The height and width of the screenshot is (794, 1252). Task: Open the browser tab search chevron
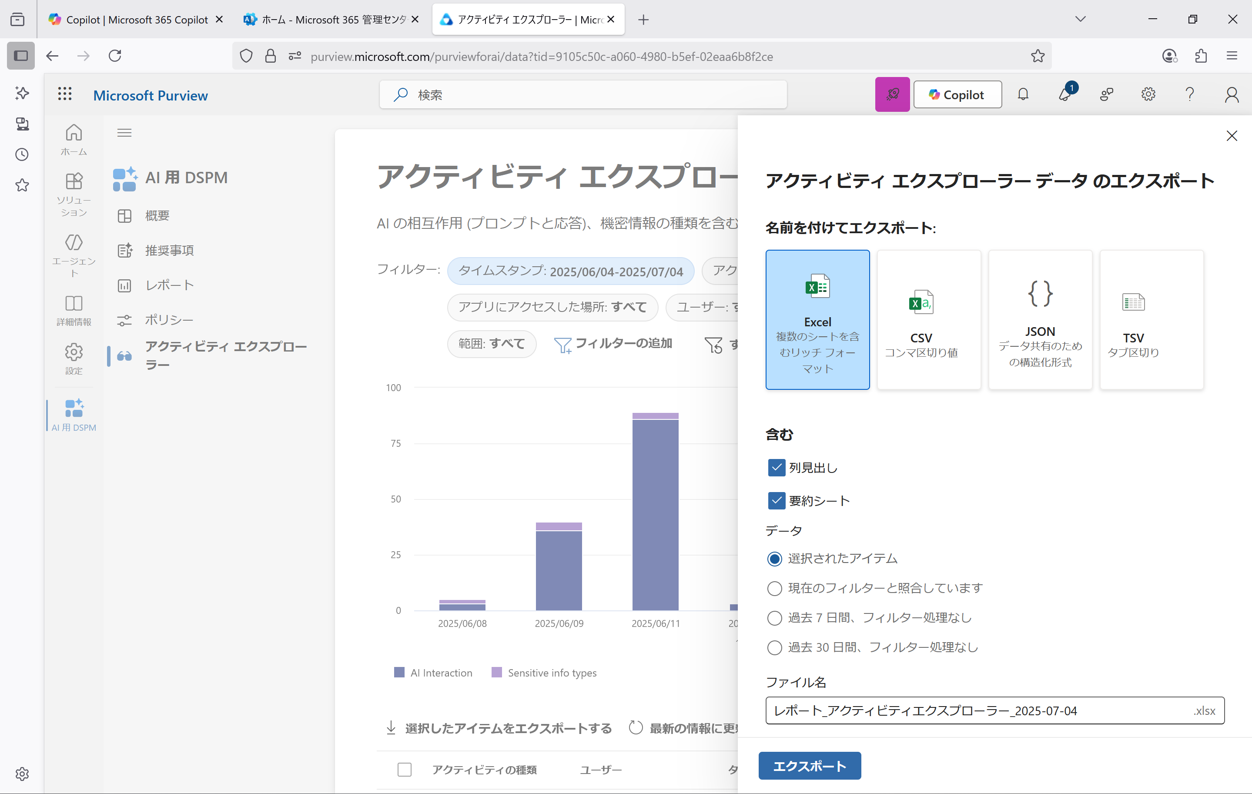(1080, 19)
